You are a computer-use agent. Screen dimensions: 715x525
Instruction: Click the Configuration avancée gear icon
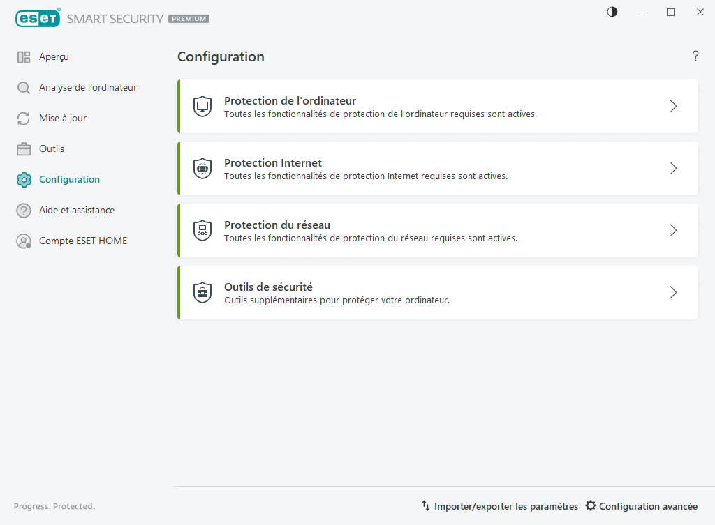591,506
